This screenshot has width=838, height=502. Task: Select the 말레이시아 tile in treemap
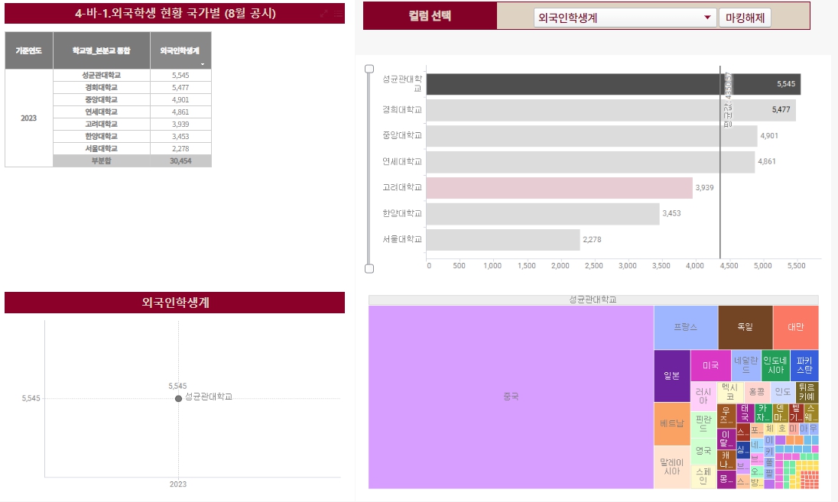tap(671, 466)
